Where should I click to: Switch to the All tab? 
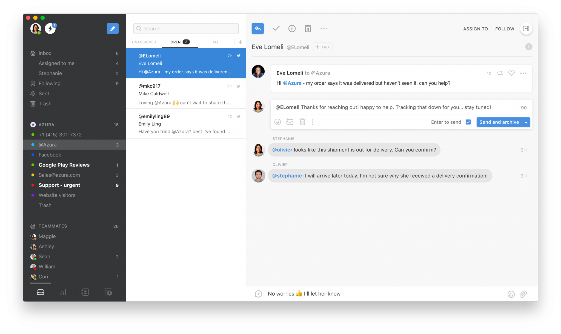(216, 42)
